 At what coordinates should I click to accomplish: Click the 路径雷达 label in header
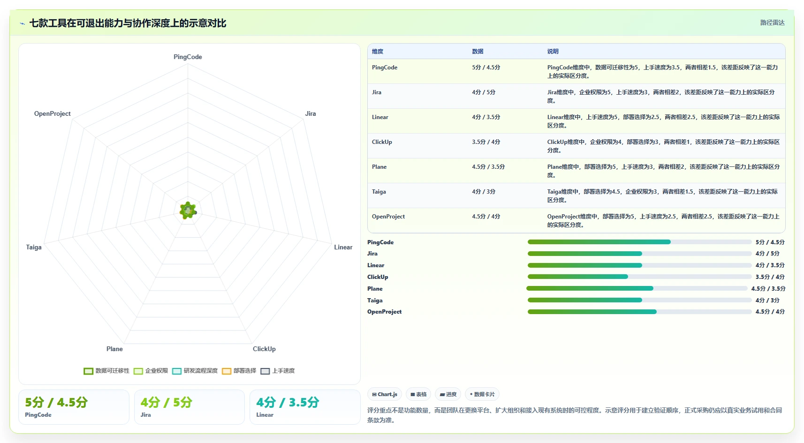click(772, 23)
